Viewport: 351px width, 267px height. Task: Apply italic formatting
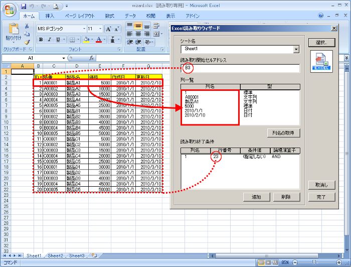click(50, 40)
